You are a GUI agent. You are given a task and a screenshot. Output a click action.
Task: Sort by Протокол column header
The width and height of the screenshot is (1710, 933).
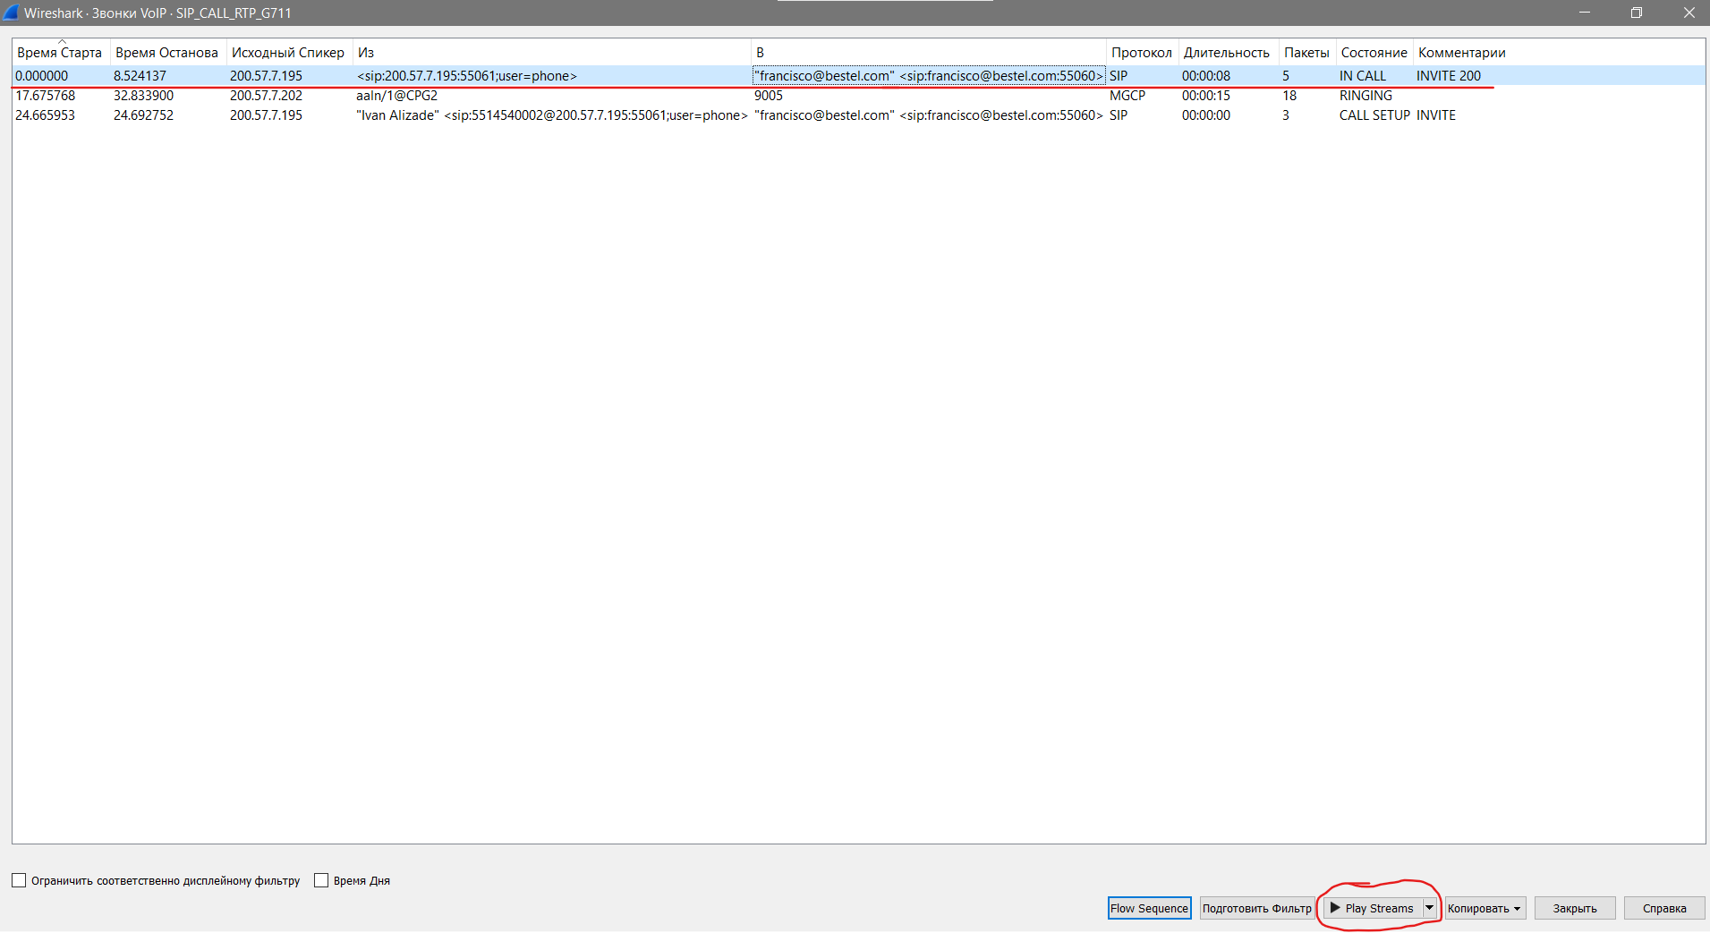pyautogui.click(x=1142, y=53)
